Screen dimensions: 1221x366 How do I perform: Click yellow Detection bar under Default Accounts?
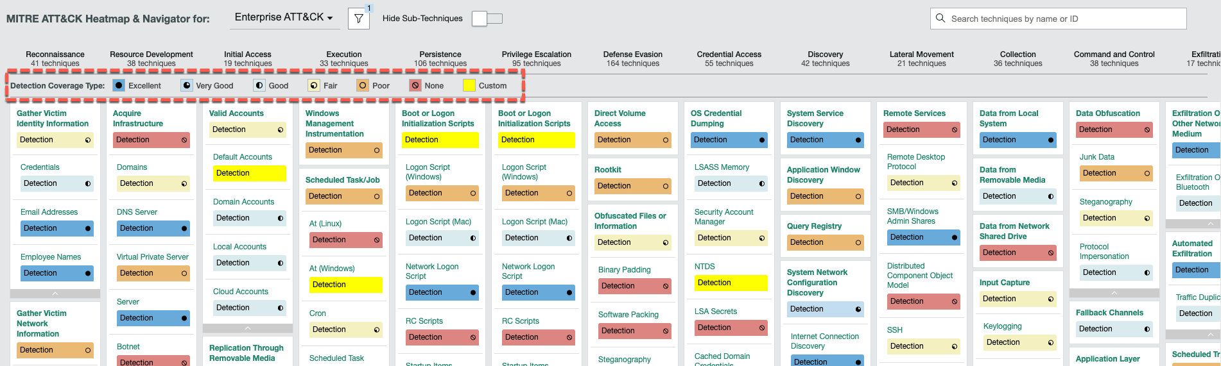[249, 173]
